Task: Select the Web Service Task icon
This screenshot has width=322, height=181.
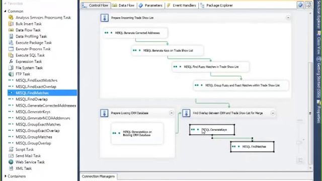Action: click(x=11, y=162)
